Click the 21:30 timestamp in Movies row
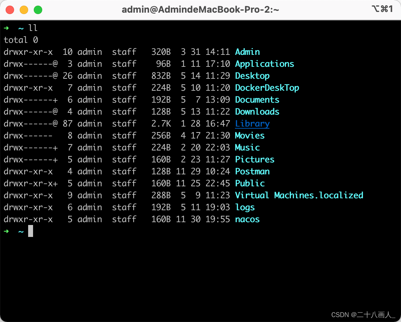Viewport: 401px width, 322px height. tap(218, 135)
